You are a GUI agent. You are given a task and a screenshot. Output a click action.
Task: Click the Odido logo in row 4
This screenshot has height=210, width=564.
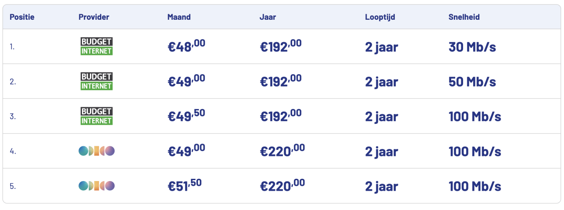tap(96, 151)
